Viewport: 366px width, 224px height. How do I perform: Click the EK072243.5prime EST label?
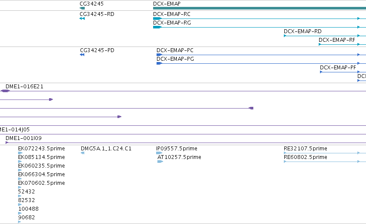[41, 149]
